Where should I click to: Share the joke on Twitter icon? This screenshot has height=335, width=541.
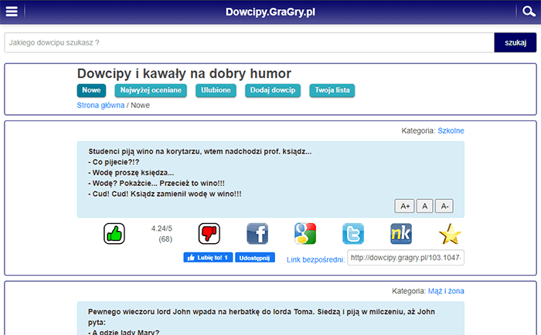(x=353, y=233)
